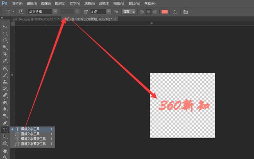Screen dimensions: 254x159
Task: Click the Photoshop Ps logo
Action: pos(5,3)
